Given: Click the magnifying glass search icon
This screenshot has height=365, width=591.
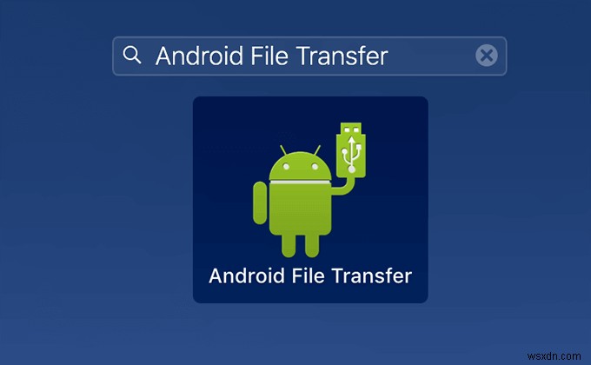Looking at the screenshot, I should [x=132, y=55].
